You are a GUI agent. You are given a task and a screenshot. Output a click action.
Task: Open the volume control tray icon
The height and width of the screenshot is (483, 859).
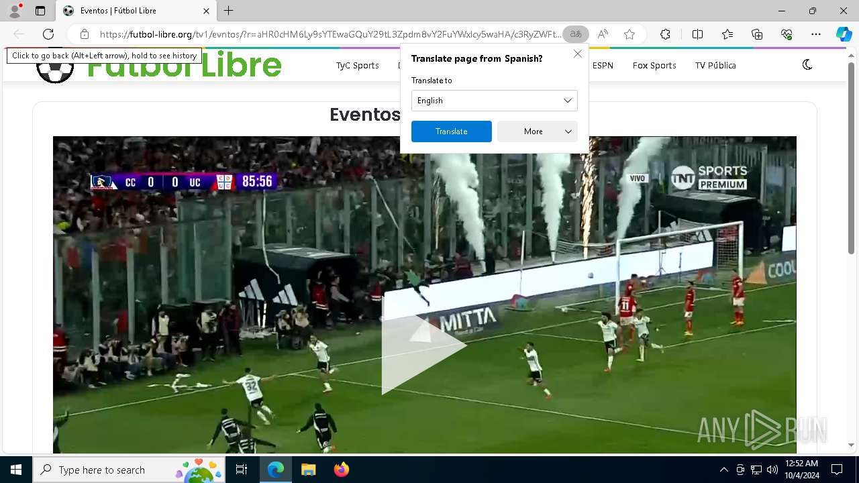(772, 470)
